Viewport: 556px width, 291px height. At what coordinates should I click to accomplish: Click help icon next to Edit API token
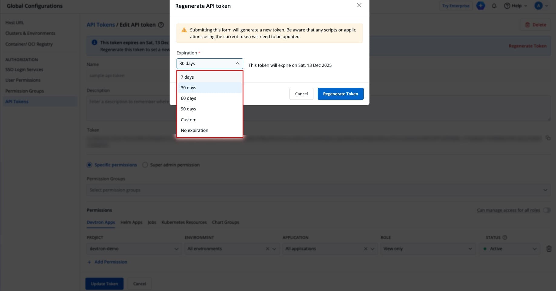pos(161,25)
